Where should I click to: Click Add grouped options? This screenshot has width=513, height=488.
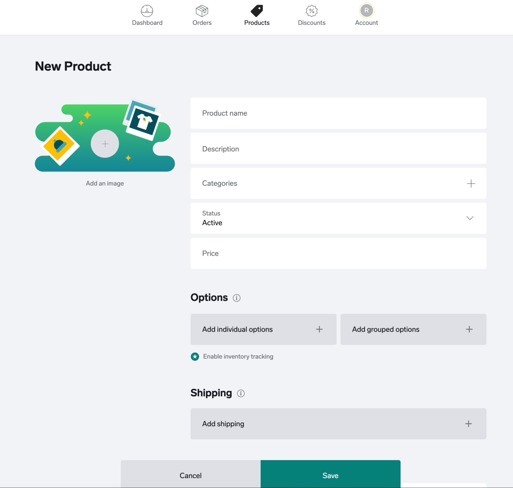pyautogui.click(x=413, y=329)
